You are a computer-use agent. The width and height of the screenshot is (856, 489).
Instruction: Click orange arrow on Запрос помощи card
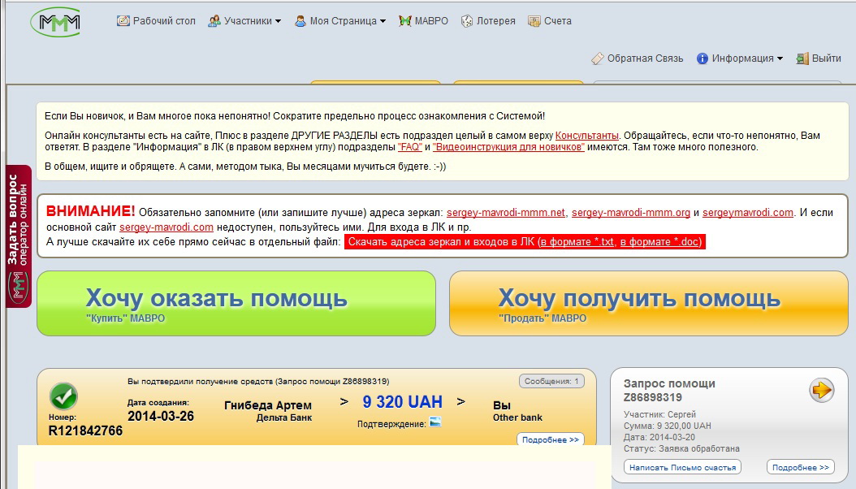821,390
